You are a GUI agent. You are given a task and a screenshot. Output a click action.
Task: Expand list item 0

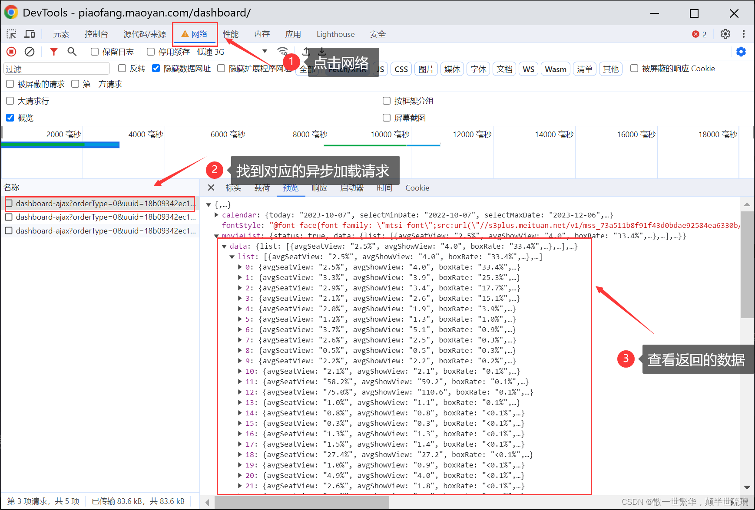240,267
